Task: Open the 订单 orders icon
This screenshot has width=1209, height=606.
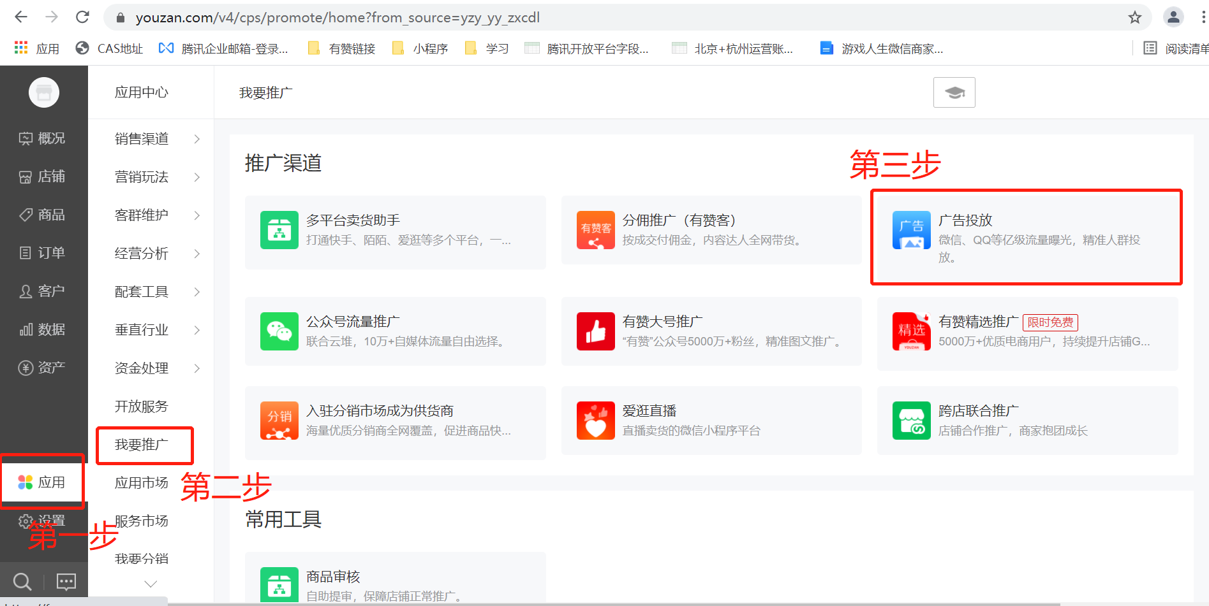Action: click(26, 252)
